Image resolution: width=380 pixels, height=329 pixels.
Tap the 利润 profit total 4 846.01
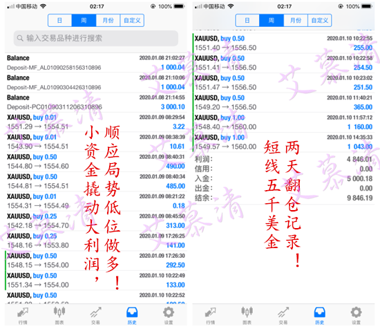[x=359, y=159]
